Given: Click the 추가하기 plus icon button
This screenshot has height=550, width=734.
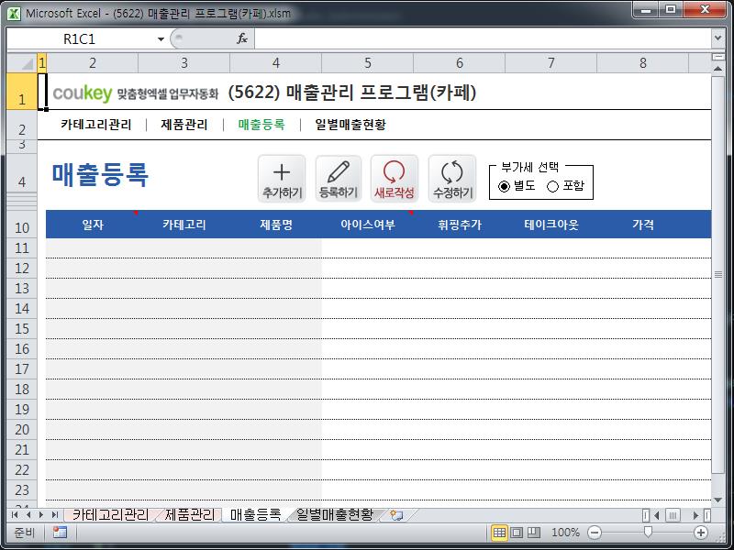Looking at the screenshot, I should click(x=282, y=179).
